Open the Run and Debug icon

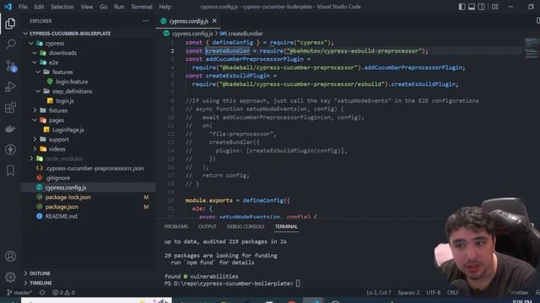point(10,87)
